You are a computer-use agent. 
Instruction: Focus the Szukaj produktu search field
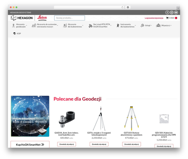[x=70, y=18]
